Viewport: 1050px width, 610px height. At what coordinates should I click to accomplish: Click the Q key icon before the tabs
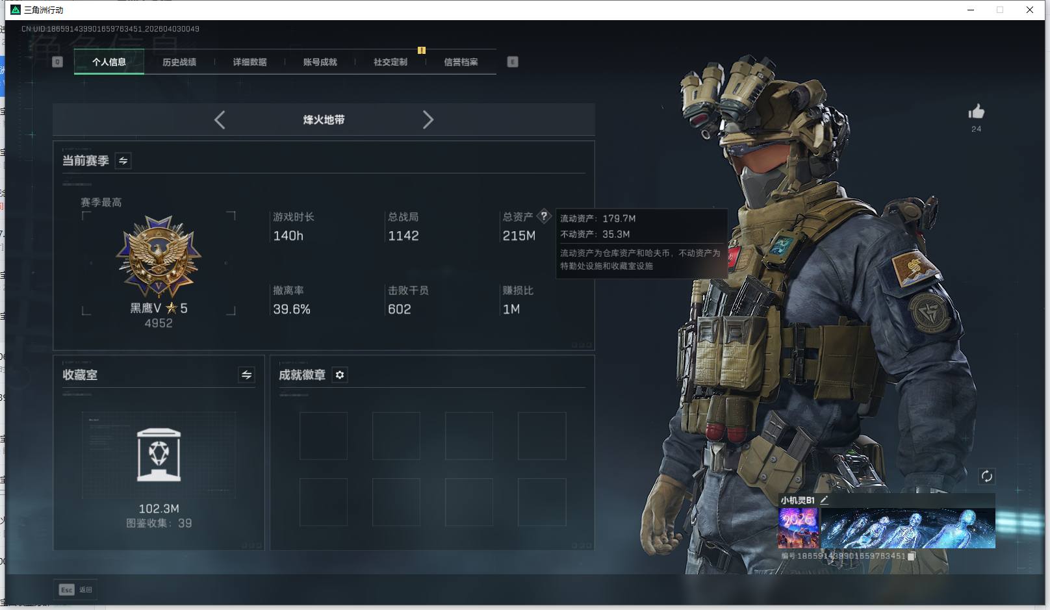coord(57,62)
